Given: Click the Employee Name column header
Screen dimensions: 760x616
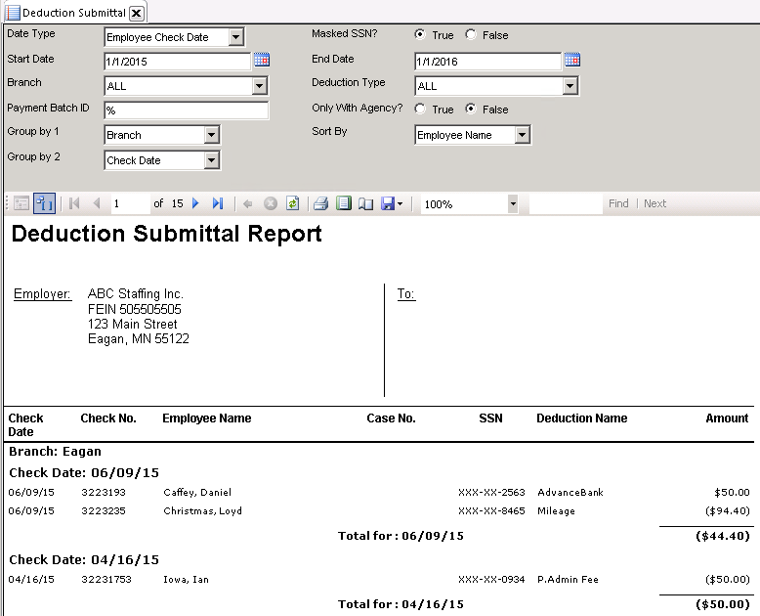Looking at the screenshot, I should 207,418.
